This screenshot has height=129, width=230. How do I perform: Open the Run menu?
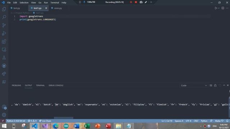tap(46, 3)
